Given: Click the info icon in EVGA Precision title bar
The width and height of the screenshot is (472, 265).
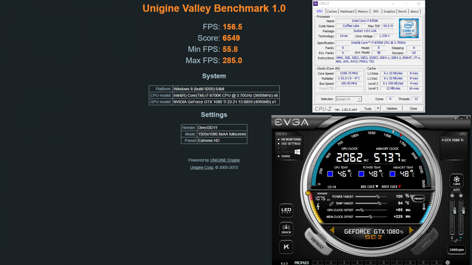Looking at the screenshot, I should coord(456,117).
